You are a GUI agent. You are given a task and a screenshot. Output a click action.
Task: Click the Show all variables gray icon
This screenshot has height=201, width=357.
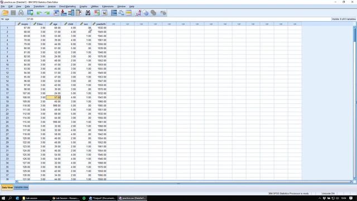pyautogui.click(x=153, y=13)
